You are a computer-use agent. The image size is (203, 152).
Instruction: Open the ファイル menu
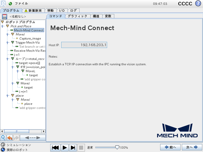(21, 4)
